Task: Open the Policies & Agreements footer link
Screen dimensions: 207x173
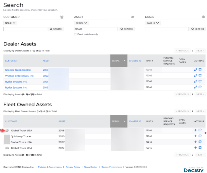Action: point(50,167)
